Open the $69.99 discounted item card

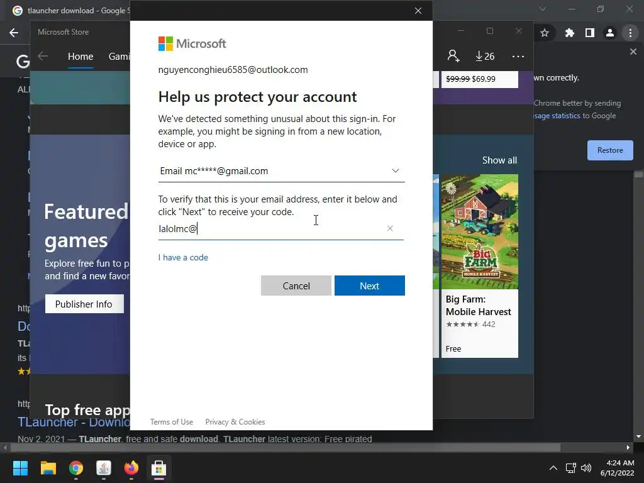[480, 79]
